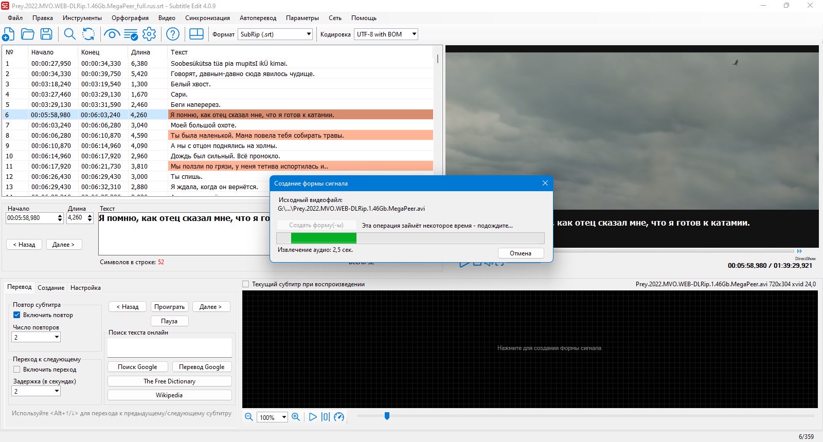Click the waveform playback speed gauge icon
The width and height of the screenshot is (823, 442).
(x=339, y=417)
